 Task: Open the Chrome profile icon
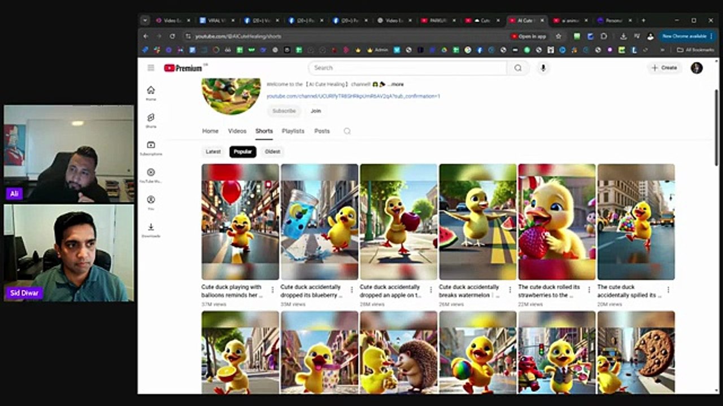pyautogui.click(x=650, y=36)
